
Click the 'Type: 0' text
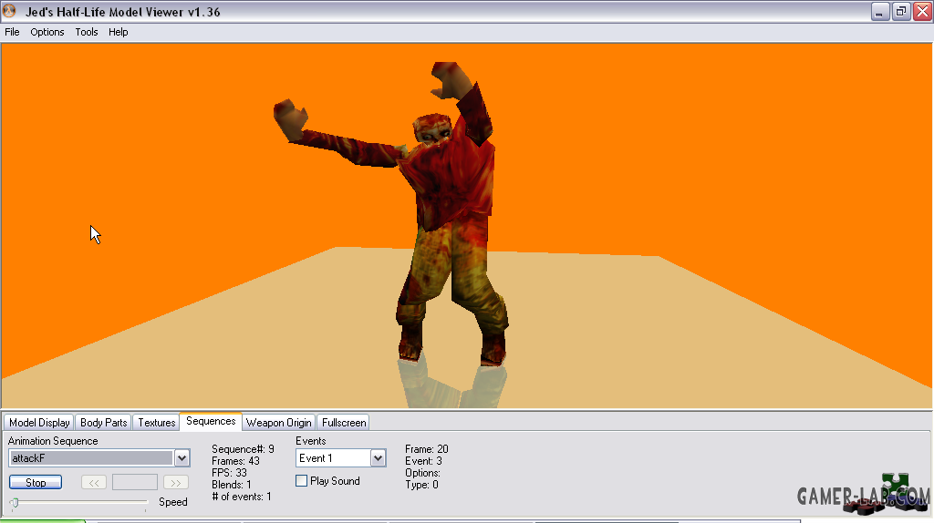pyautogui.click(x=421, y=485)
